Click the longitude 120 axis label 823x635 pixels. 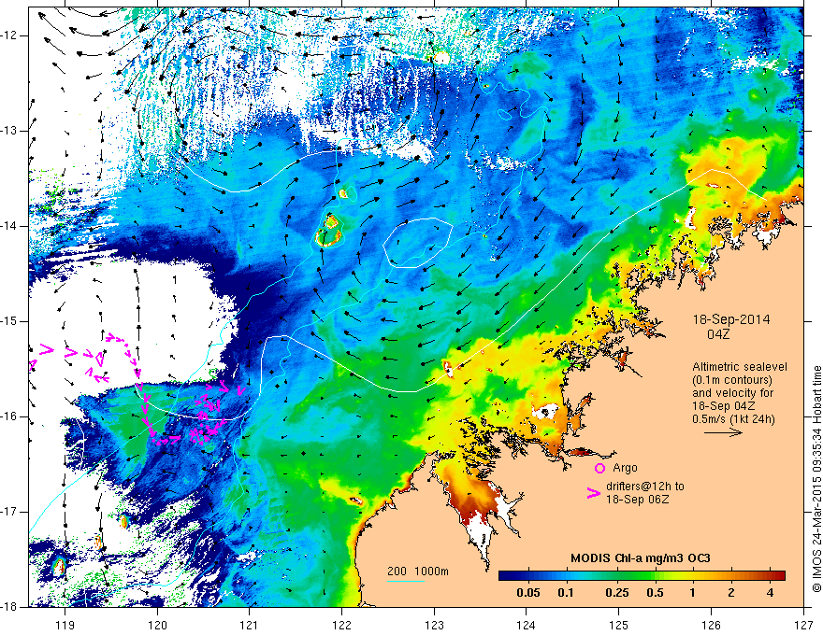pyautogui.click(x=157, y=625)
